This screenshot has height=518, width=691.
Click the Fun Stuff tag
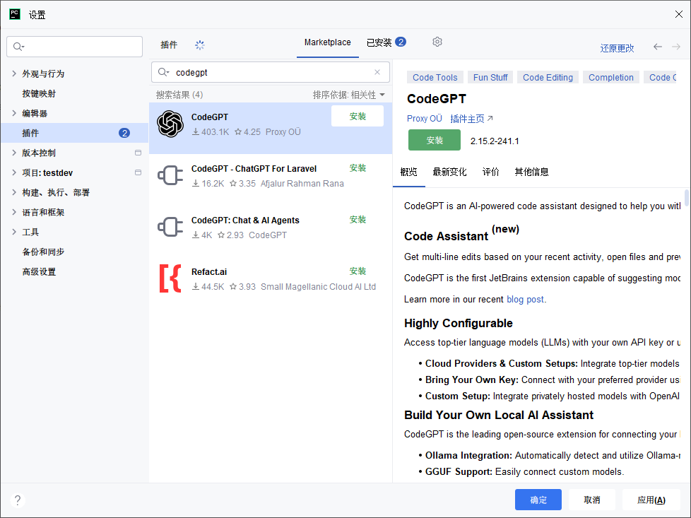tap(490, 78)
